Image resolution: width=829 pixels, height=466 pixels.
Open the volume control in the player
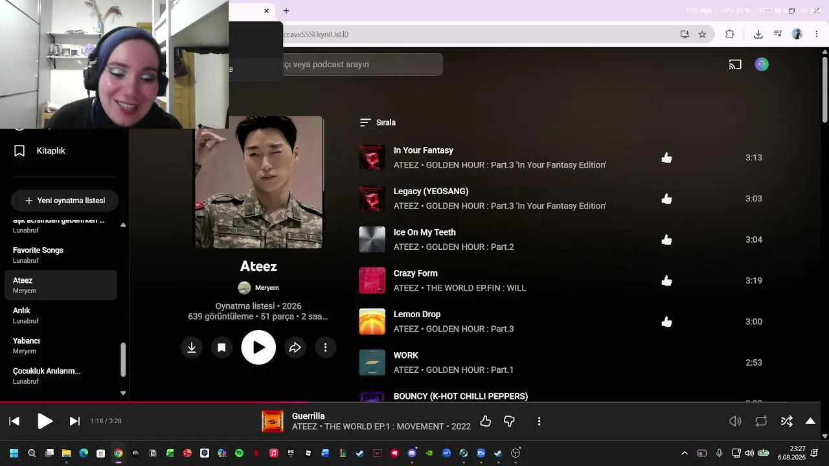[x=735, y=421]
